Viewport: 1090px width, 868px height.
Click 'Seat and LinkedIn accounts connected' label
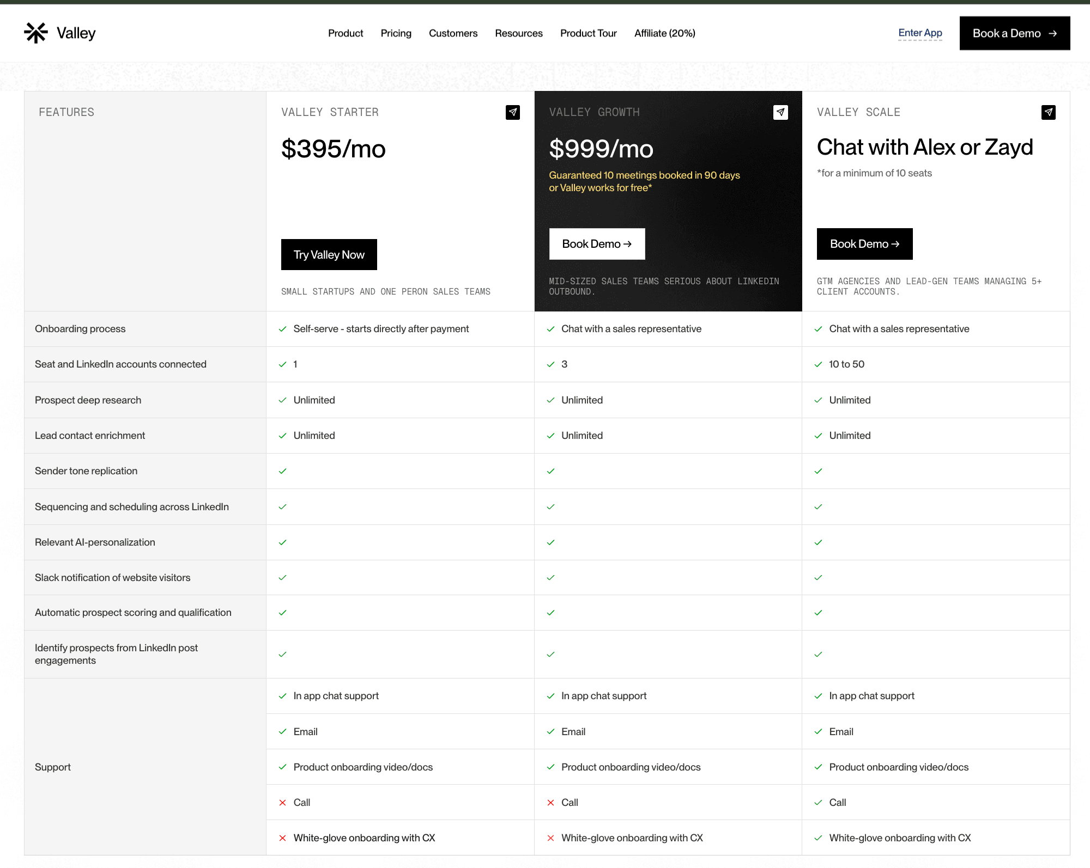tap(120, 364)
